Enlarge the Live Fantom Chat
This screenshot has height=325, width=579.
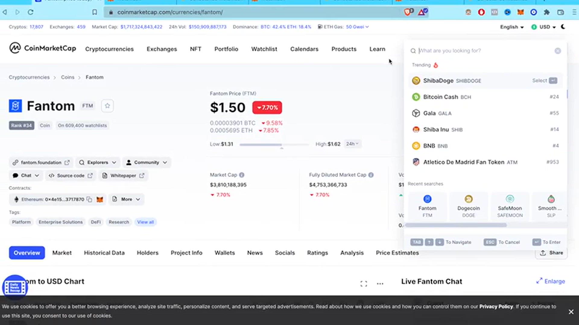551,281
